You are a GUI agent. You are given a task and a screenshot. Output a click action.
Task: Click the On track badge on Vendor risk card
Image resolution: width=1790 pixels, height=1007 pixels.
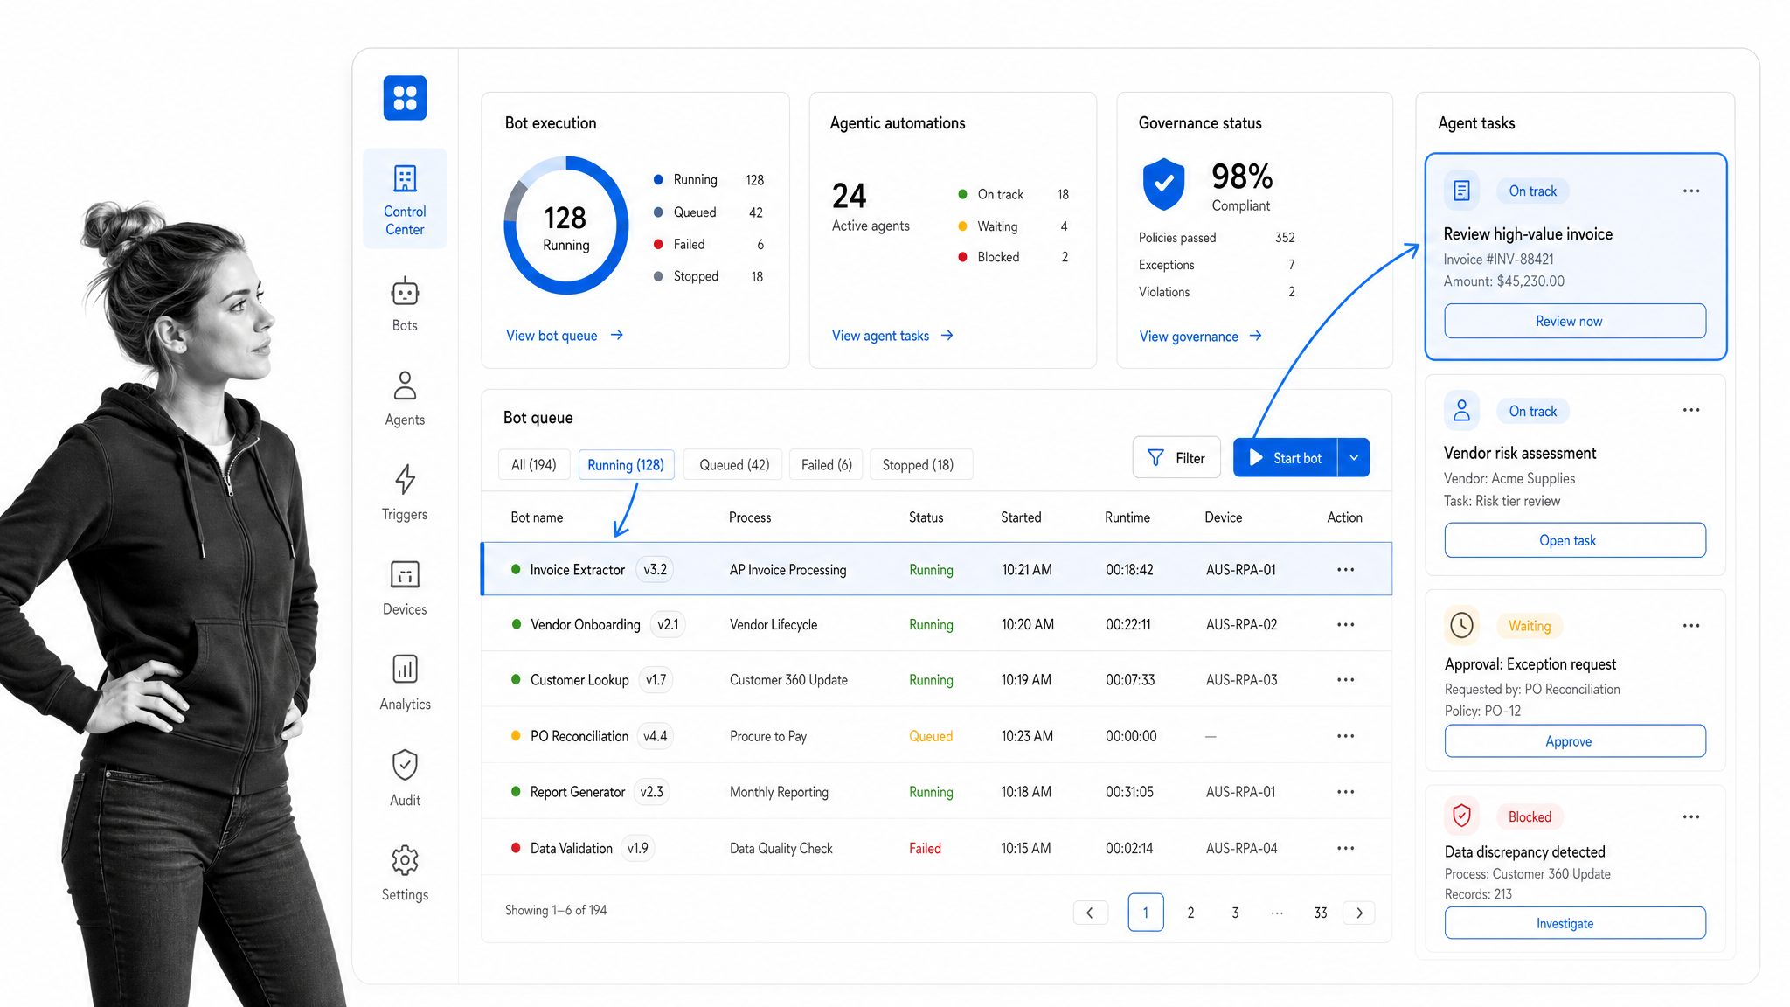[1533, 411]
